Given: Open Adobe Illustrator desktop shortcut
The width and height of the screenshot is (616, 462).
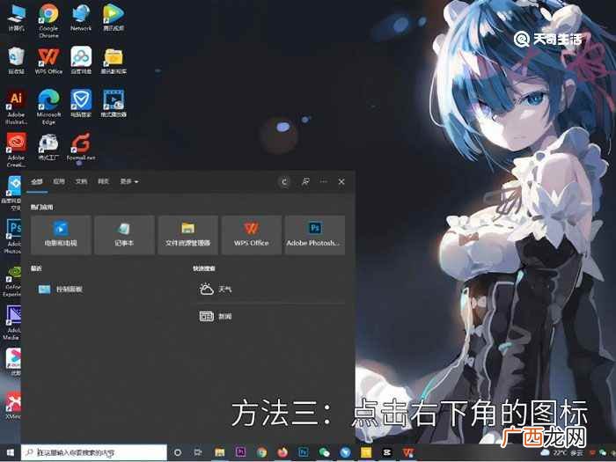Looking at the screenshot, I should [x=16, y=106].
